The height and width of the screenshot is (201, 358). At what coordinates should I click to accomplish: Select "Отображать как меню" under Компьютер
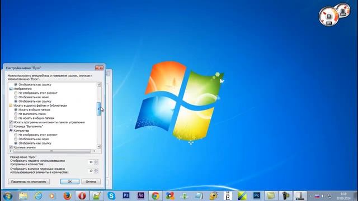[16, 139]
